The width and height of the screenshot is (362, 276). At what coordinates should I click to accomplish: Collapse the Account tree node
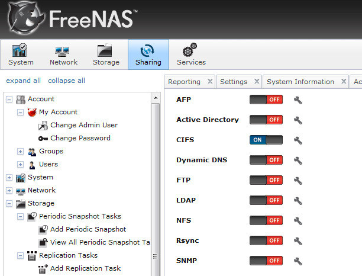(9, 100)
